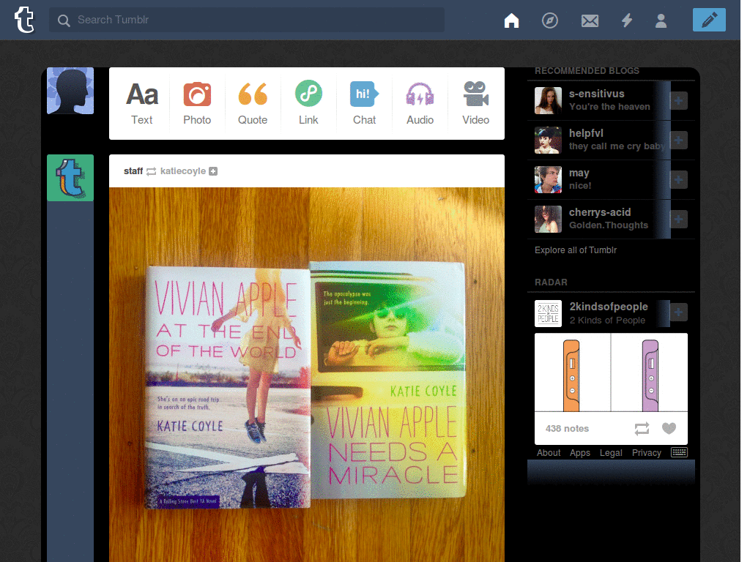Follow 2kindsofpeople with the plus button

coord(678,312)
